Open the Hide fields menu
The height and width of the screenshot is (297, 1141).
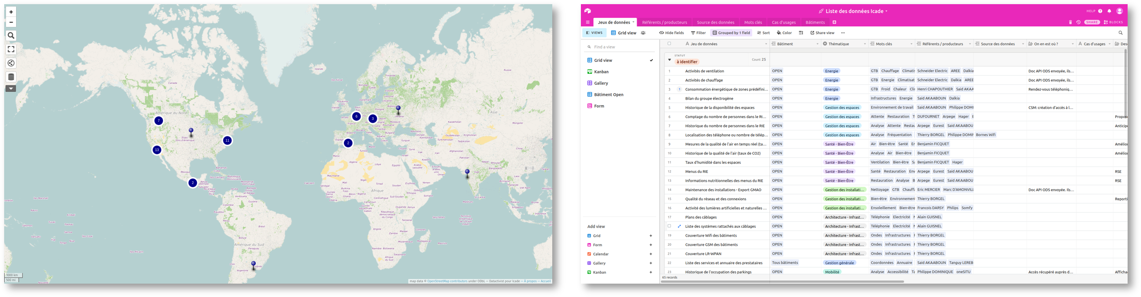point(671,33)
